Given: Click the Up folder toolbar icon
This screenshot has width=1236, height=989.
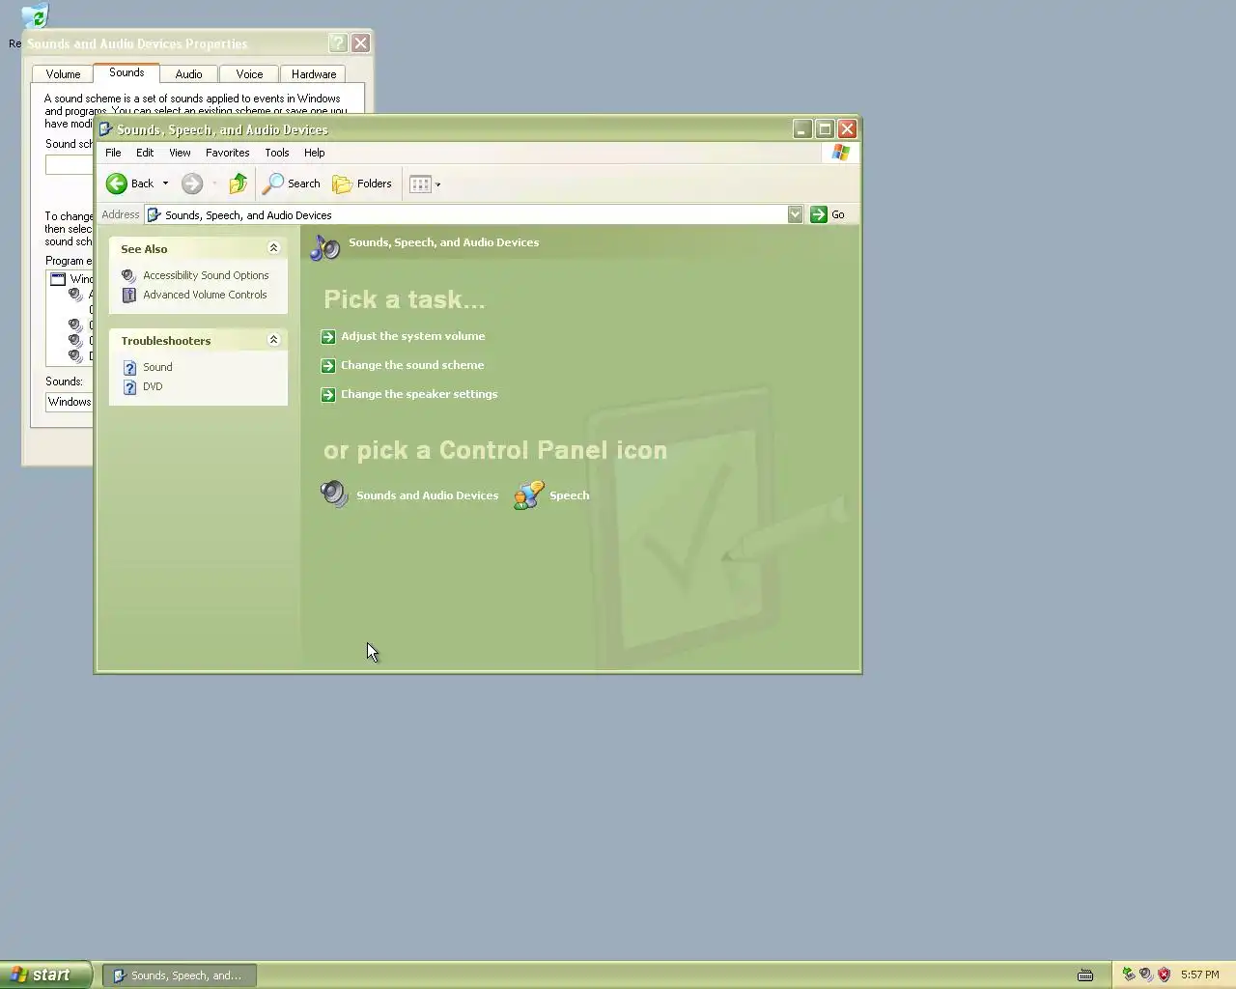Looking at the screenshot, I should pos(238,184).
